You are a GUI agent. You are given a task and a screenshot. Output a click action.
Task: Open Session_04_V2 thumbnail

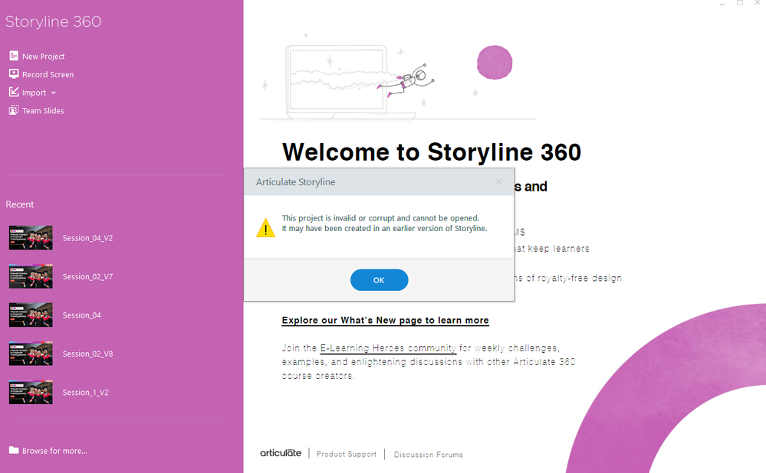31,237
